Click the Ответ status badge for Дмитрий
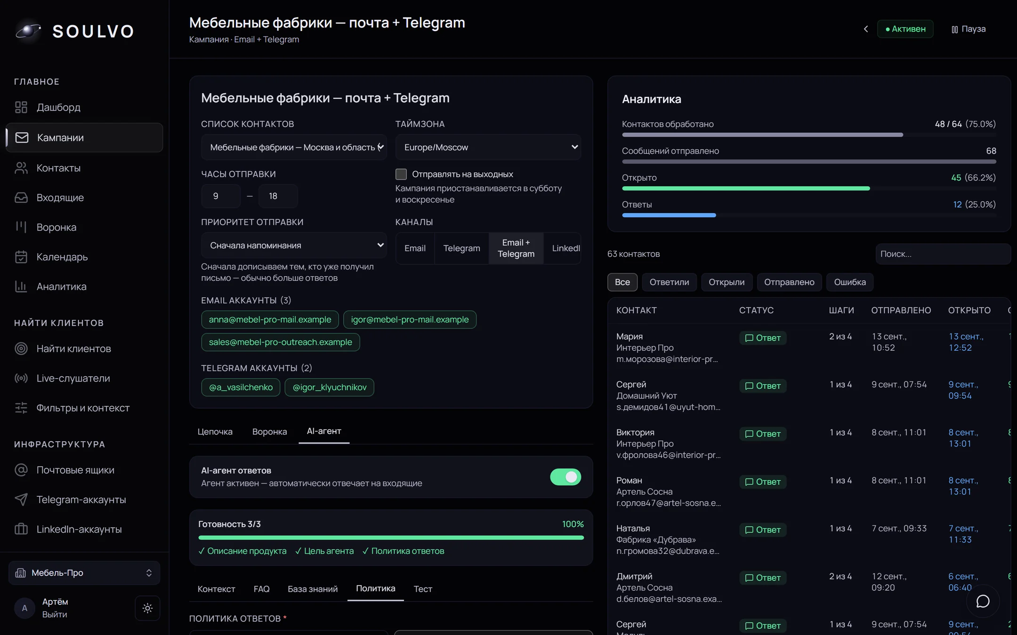 [x=763, y=578]
